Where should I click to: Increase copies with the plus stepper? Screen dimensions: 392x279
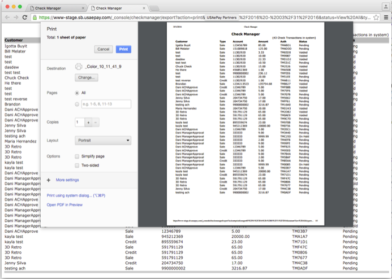click(88, 122)
